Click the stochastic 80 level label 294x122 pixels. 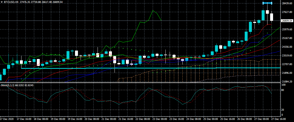tap(283, 90)
